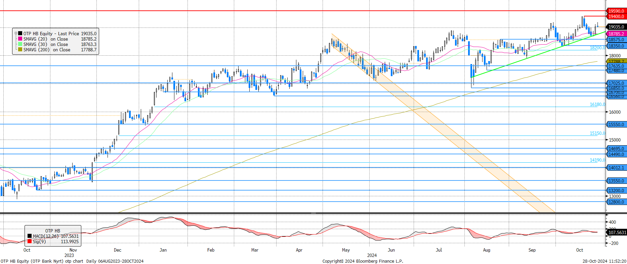
Task: Click the blue 18350.0 level label
Action: point(616,46)
